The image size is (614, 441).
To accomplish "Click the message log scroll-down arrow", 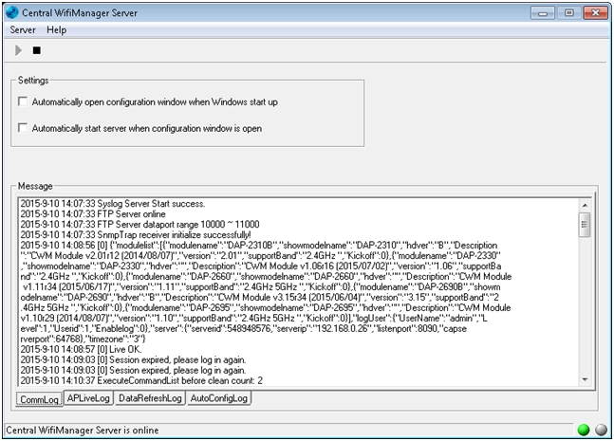I will (x=585, y=380).
